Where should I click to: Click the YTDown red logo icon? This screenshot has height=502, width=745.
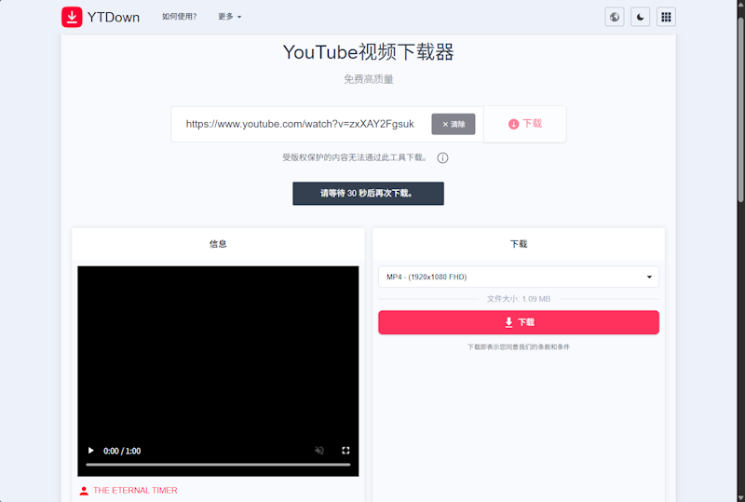click(x=72, y=17)
